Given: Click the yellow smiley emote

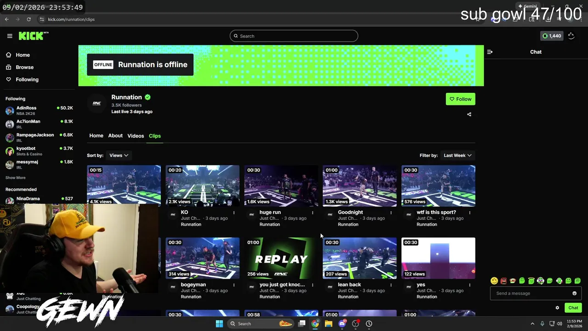Looking at the screenshot, I should (494, 280).
